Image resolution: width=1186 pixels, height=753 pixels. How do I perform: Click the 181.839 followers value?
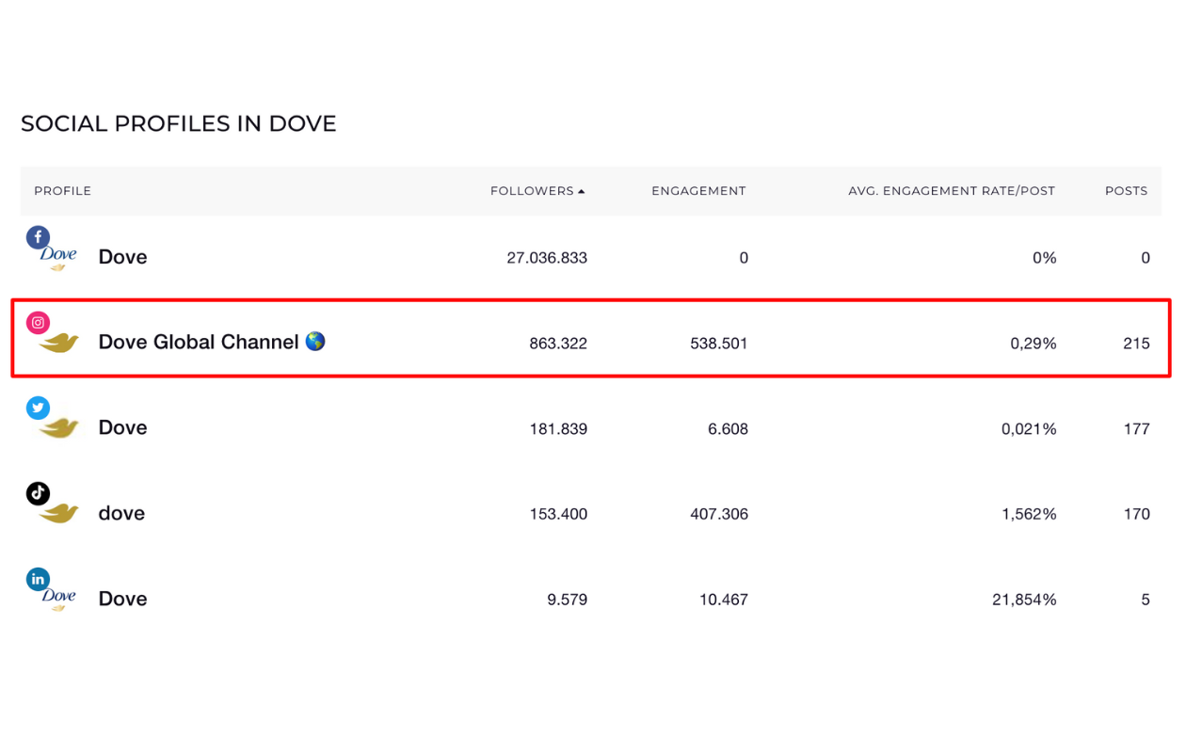(558, 429)
